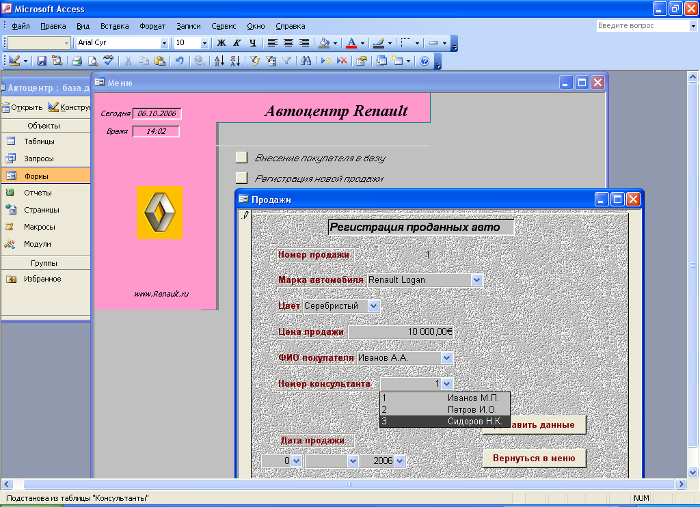Open the Файл menu
This screenshot has width=700, height=507.
21,26
